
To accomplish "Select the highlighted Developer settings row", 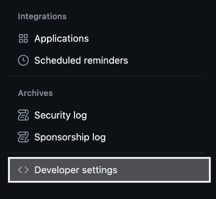I will (x=109, y=170).
